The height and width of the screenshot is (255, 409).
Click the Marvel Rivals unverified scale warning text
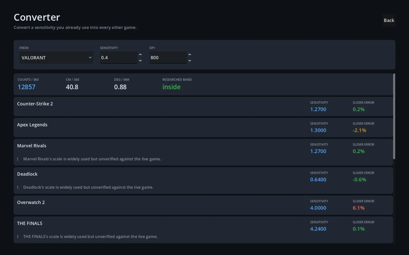(92, 159)
